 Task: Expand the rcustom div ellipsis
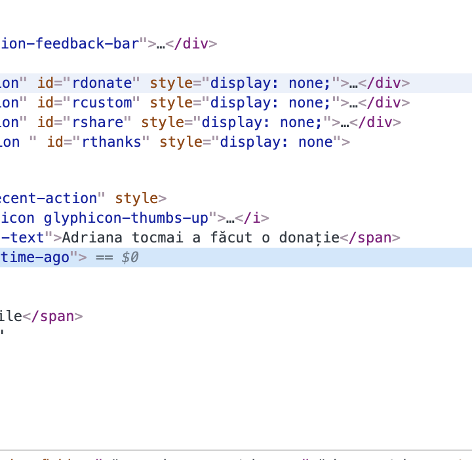[x=353, y=103]
